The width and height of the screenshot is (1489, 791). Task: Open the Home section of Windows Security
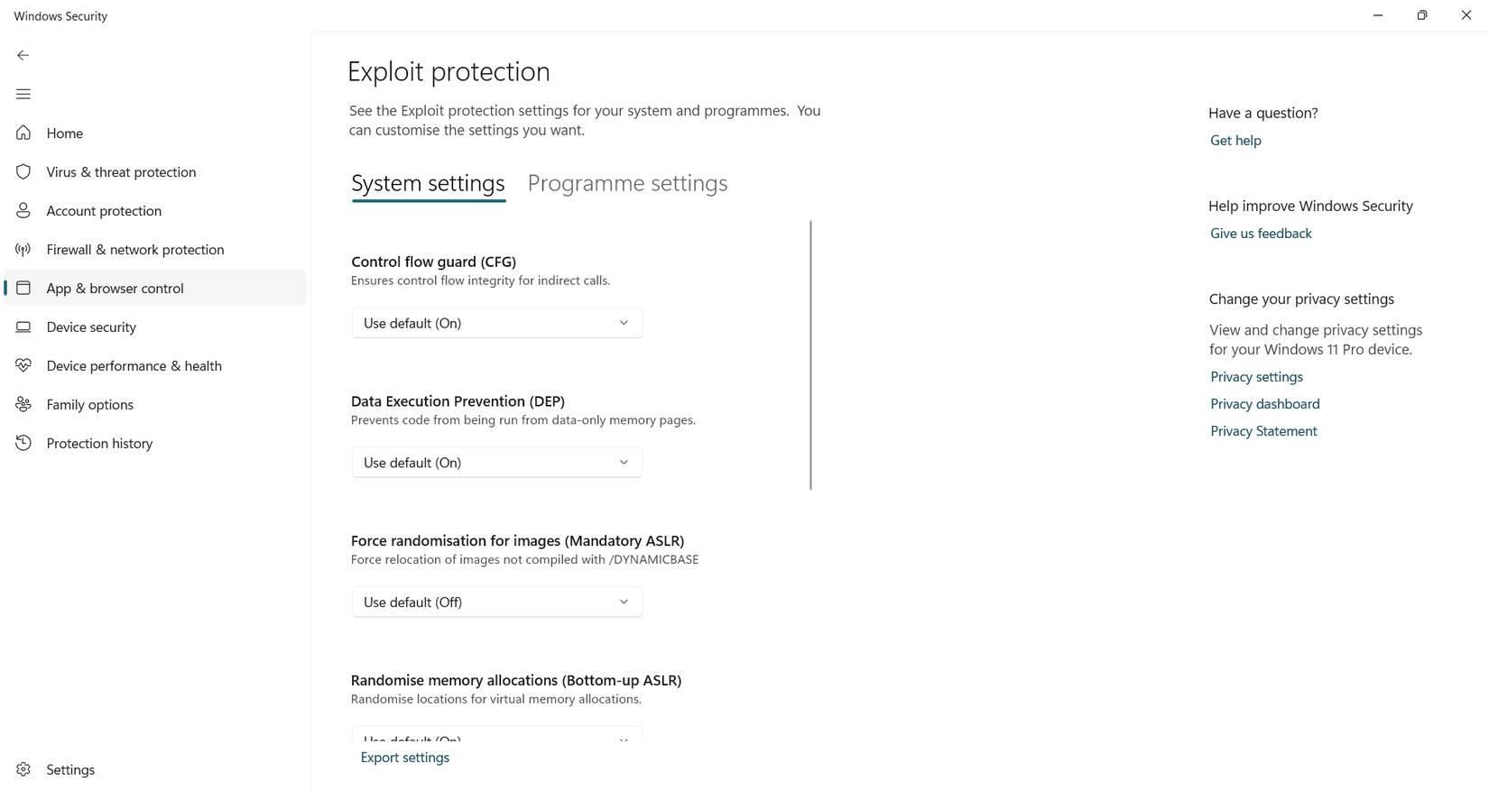coord(64,133)
